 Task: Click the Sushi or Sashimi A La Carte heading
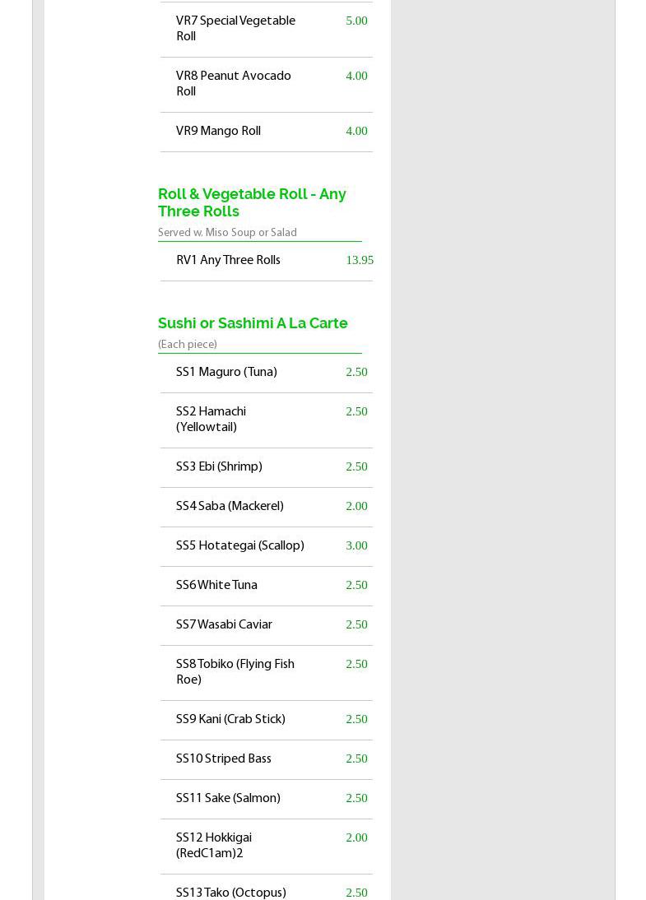pos(253,323)
